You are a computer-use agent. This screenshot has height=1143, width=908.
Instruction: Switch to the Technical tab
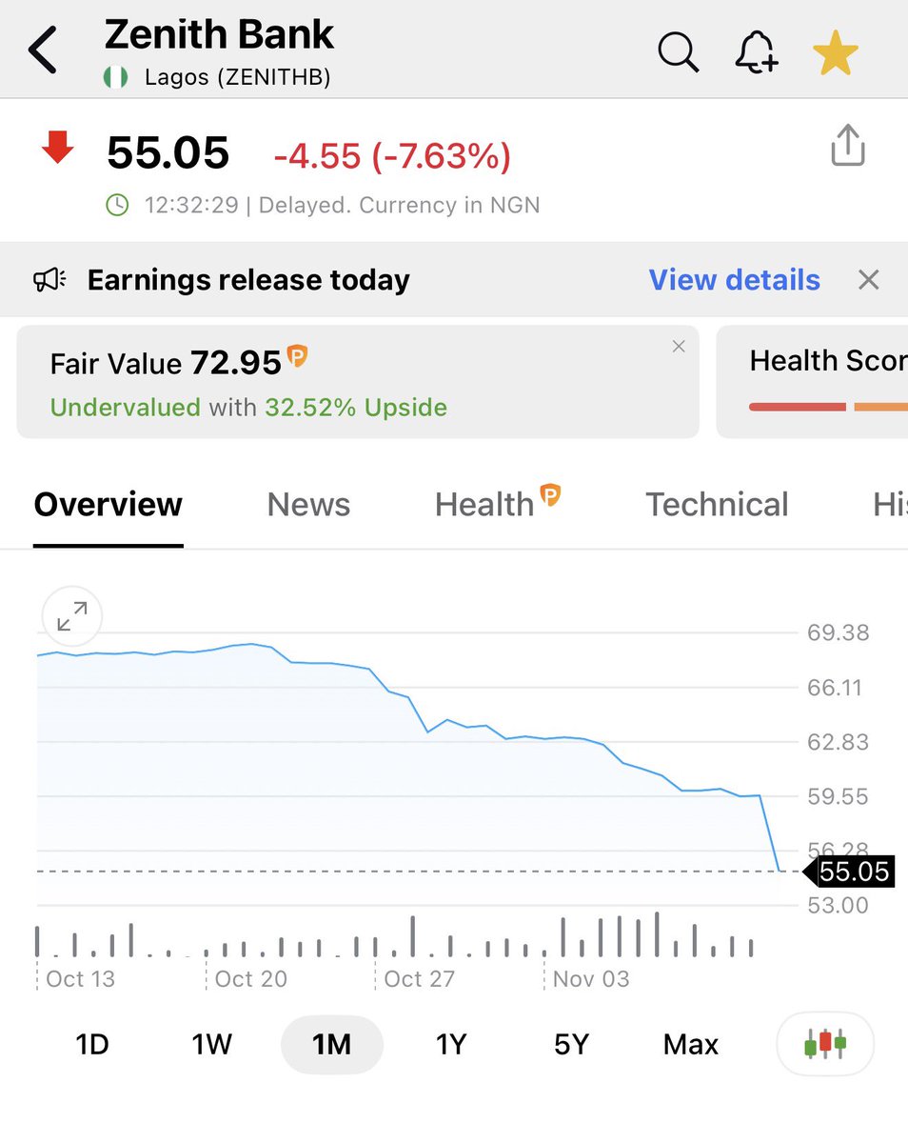pyautogui.click(x=717, y=504)
